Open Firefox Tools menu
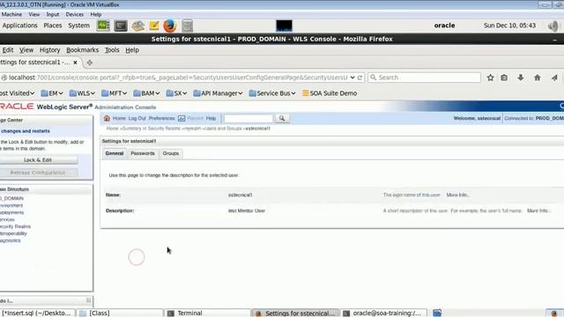 [x=112, y=50]
